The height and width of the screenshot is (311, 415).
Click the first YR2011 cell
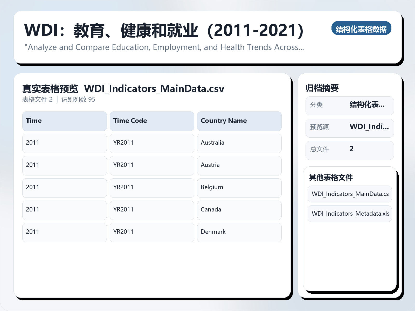click(x=152, y=143)
